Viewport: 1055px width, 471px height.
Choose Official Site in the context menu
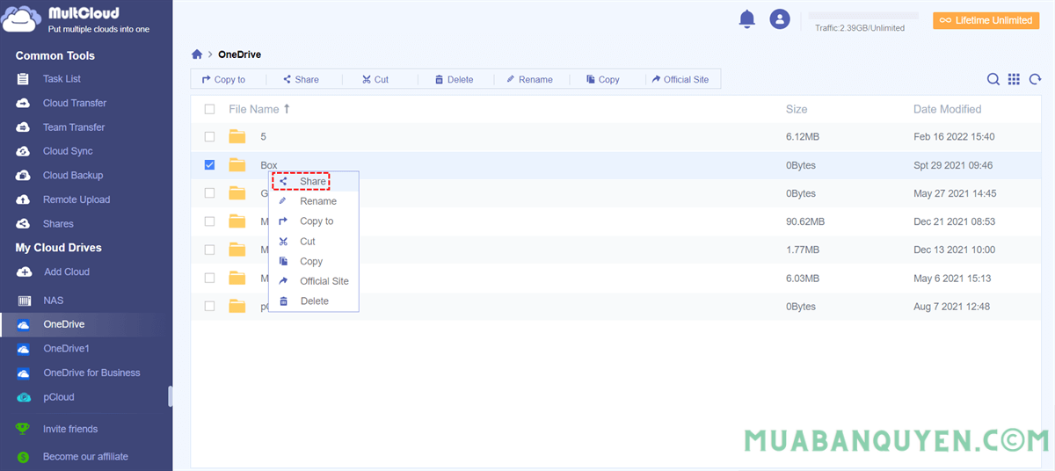[313, 281]
